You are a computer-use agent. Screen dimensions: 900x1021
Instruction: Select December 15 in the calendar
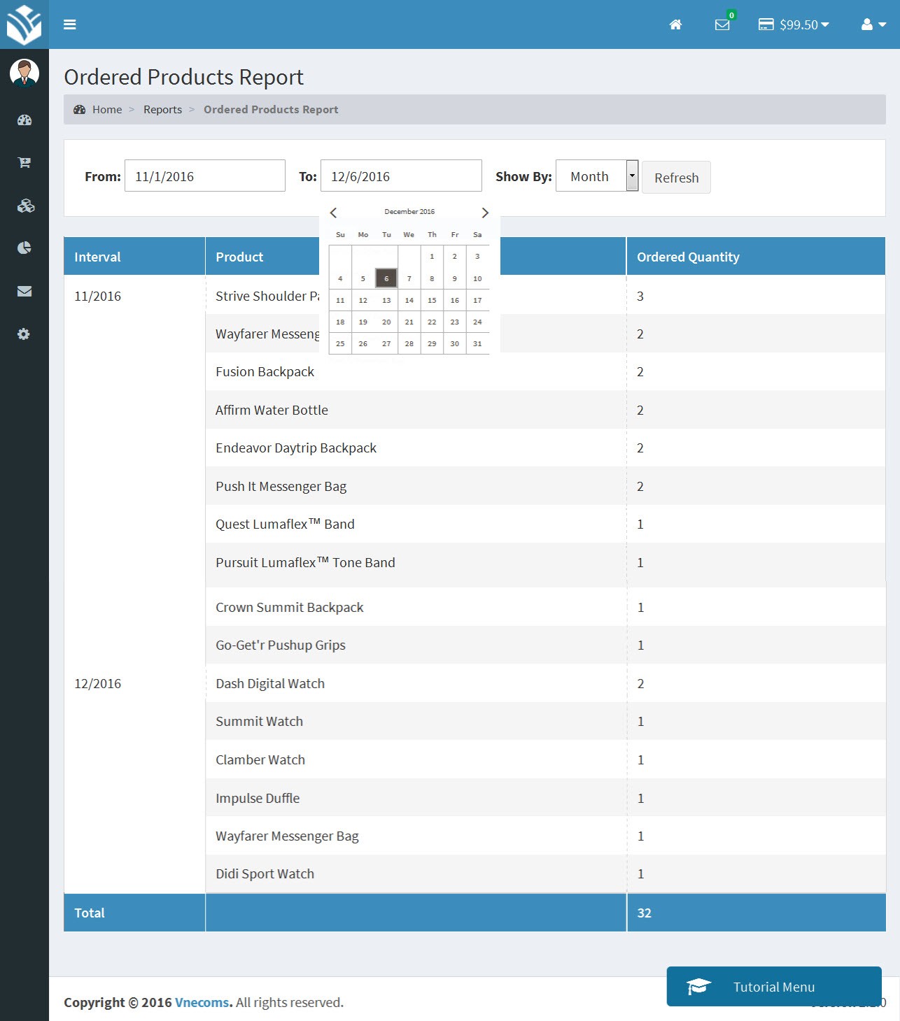pos(432,300)
